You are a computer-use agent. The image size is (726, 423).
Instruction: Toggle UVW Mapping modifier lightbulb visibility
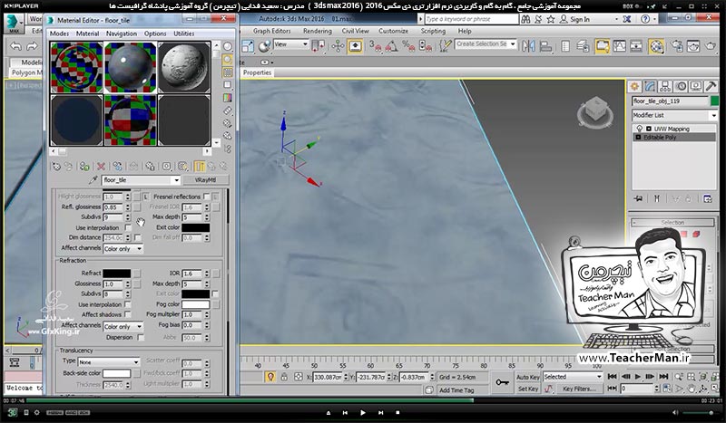[x=640, y=129]
